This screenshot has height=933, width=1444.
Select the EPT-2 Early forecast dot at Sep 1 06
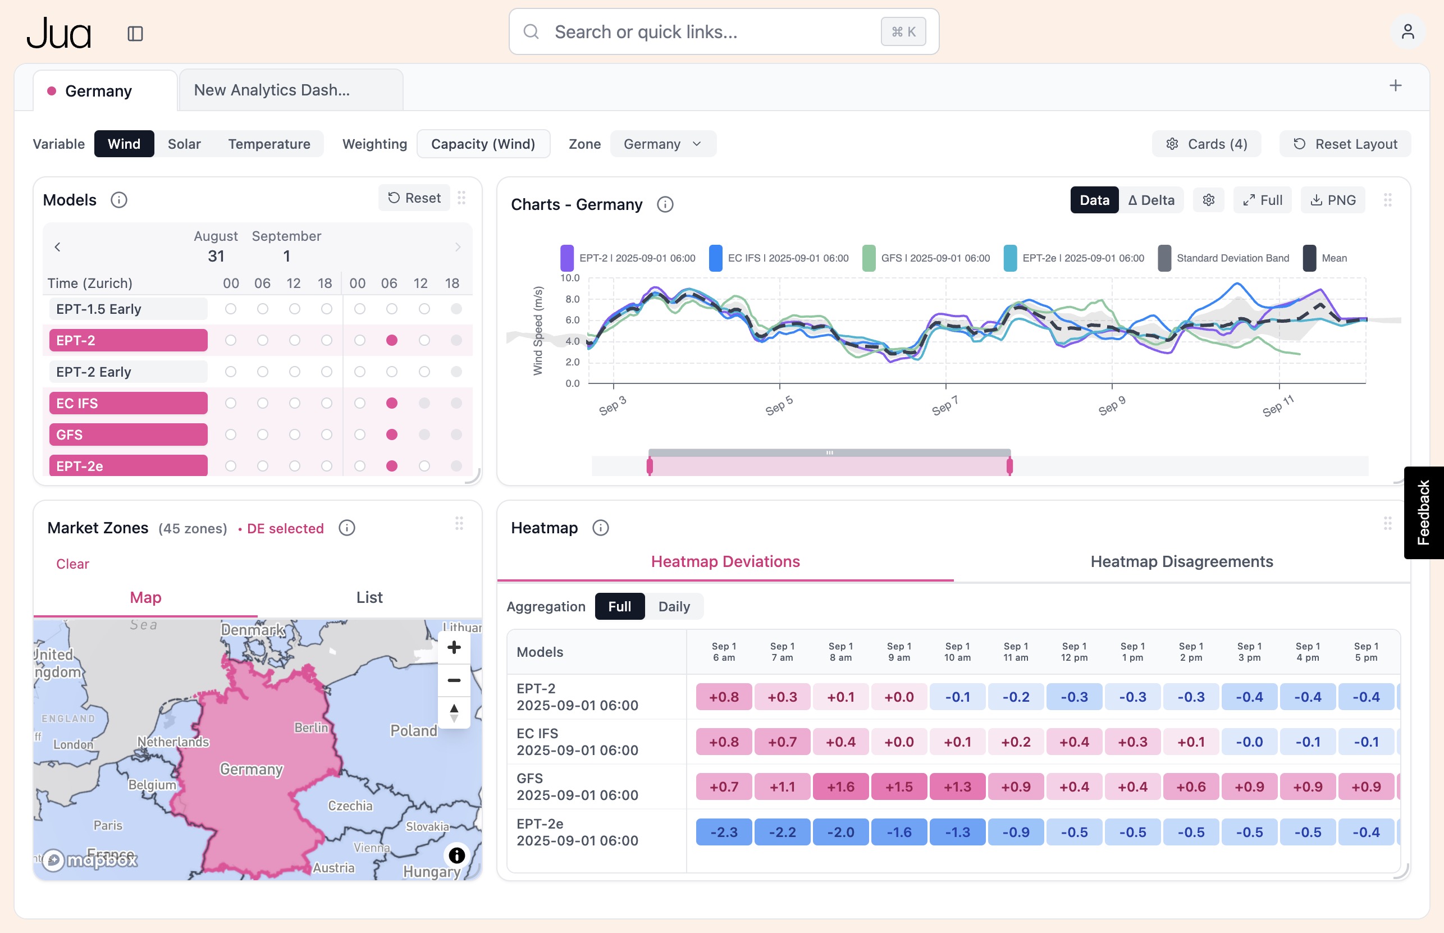click(391, 372)
